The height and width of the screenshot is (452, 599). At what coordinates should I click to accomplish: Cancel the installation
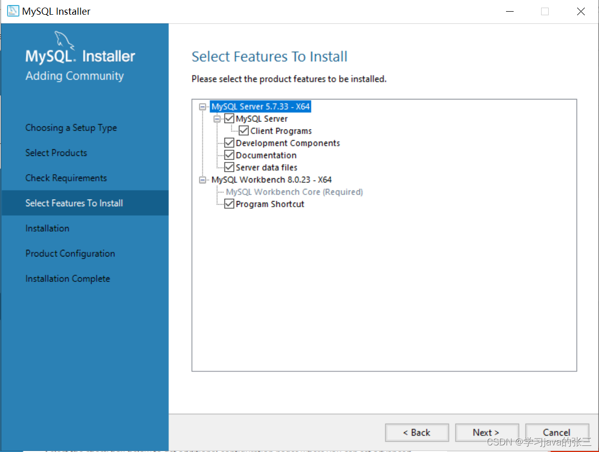point(557,433)
